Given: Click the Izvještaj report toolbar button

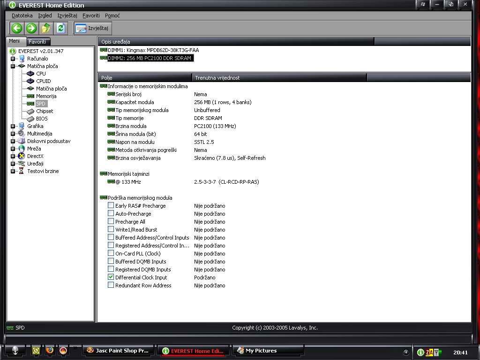Looking at the screenshot, I should [92, 28].
